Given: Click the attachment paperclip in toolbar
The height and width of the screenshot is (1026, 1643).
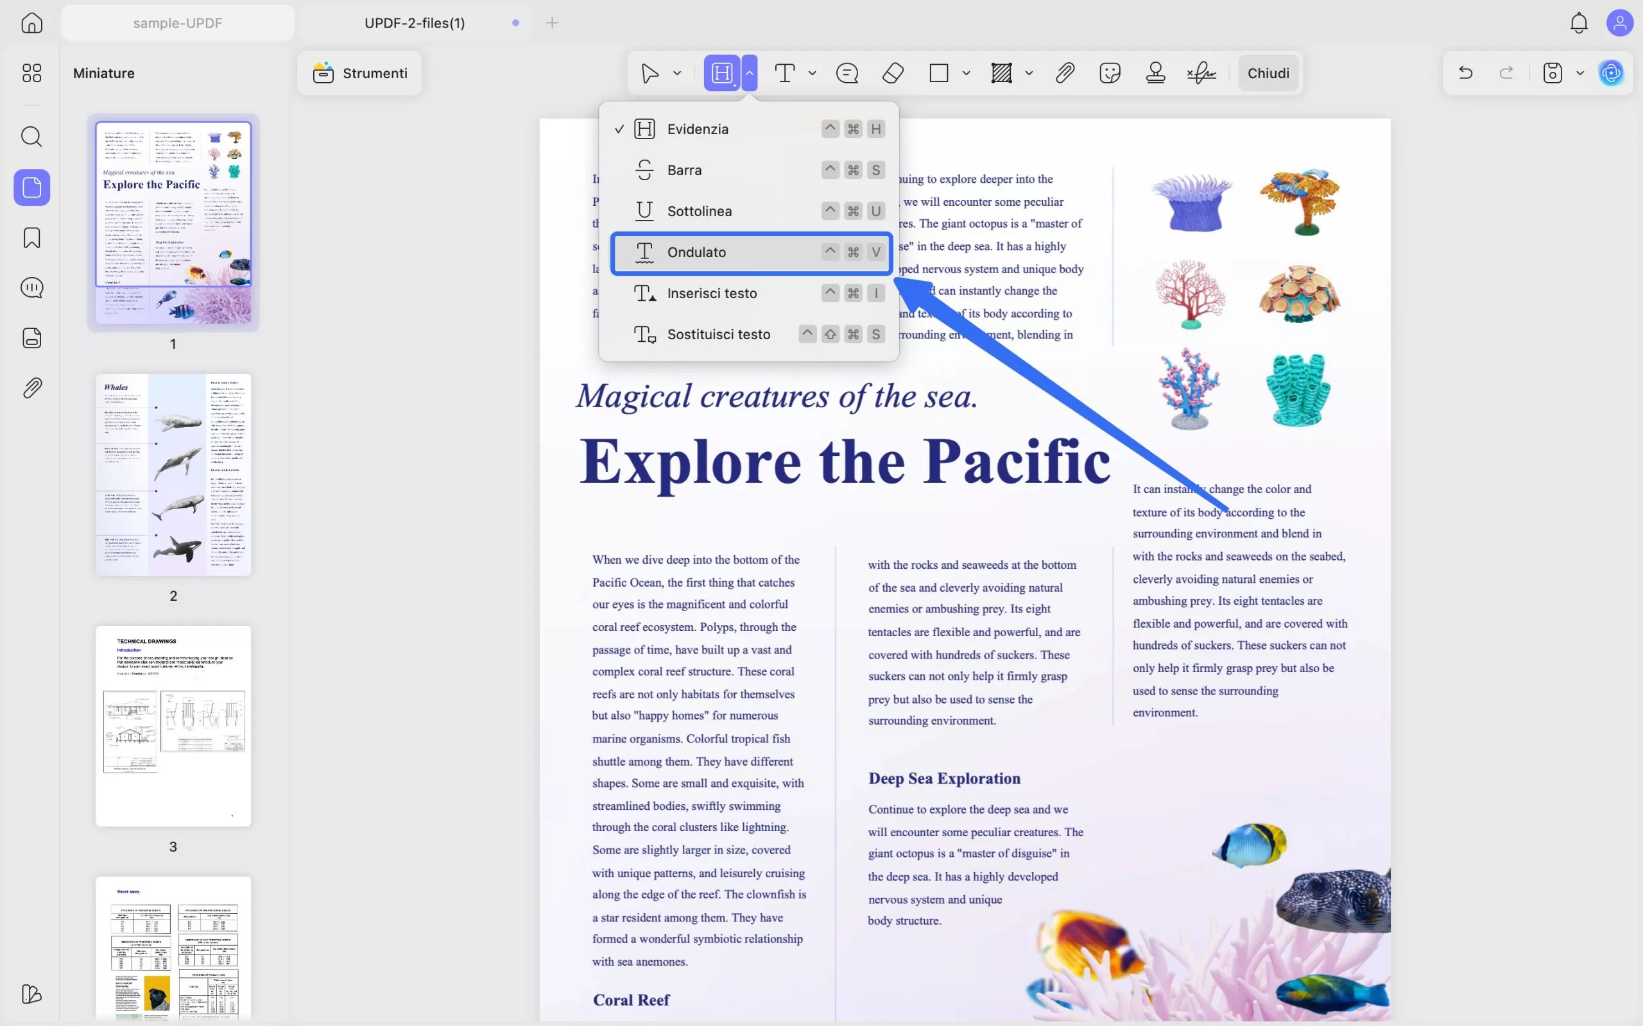Looking at the screenshot, I should (x=1065, y=72).
